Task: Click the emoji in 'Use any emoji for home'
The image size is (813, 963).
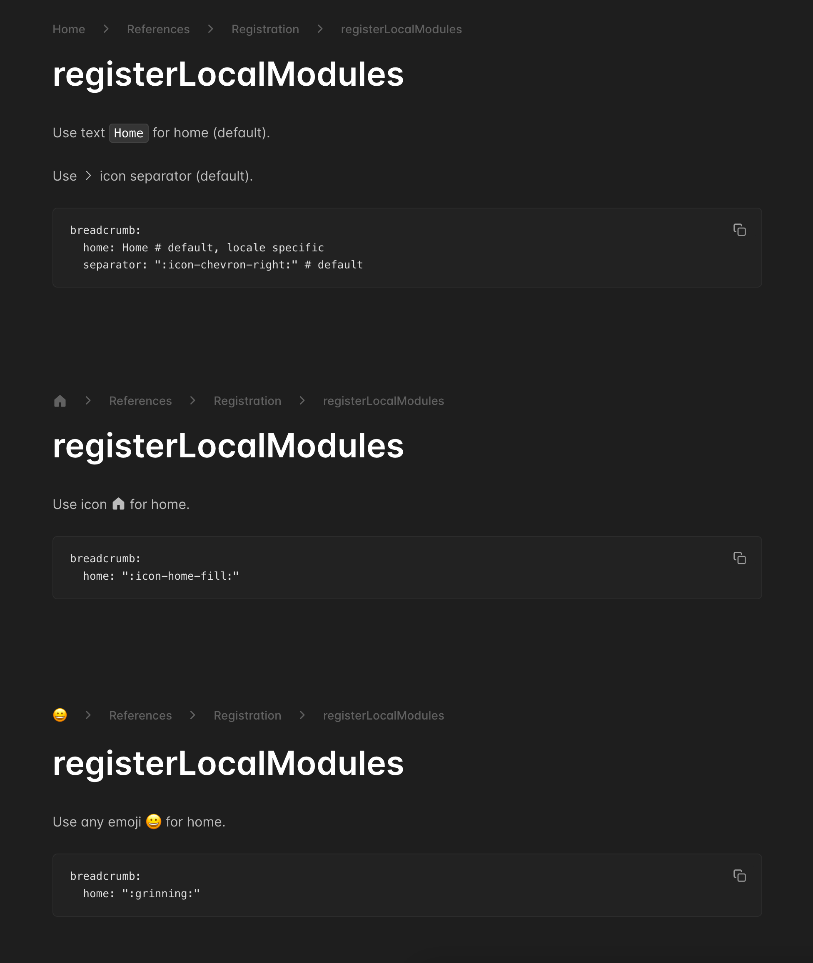Action: (153, 822)
